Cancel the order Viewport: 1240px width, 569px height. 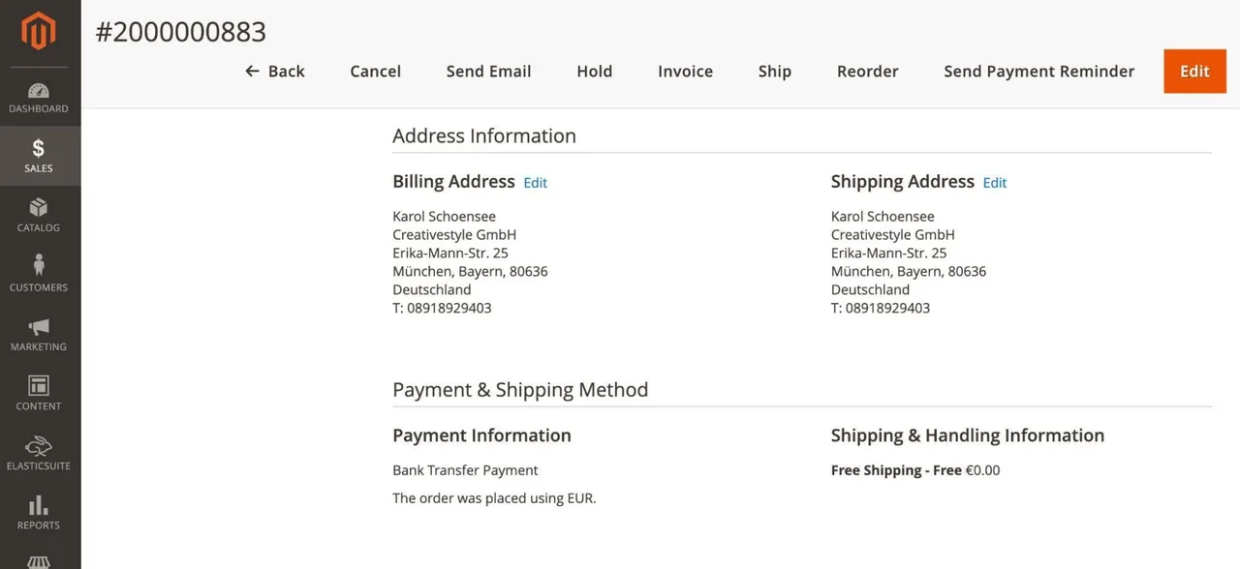point(376,71)
